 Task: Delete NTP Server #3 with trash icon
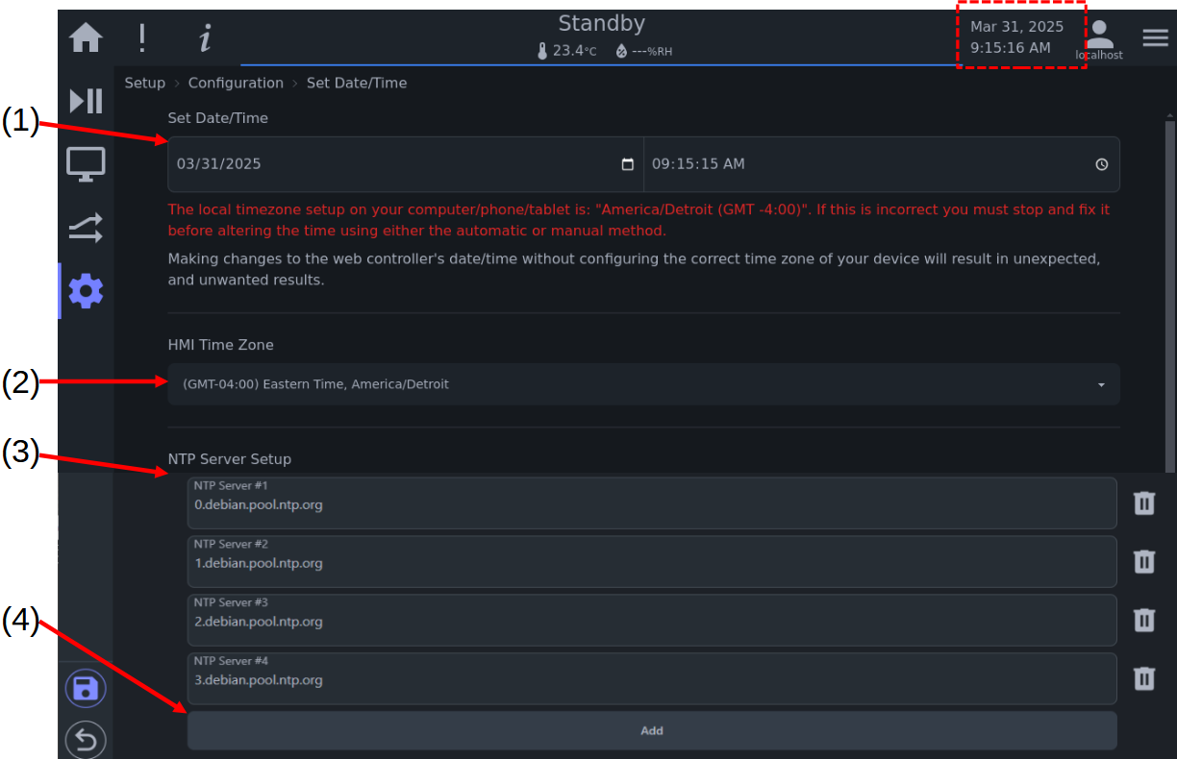[1144, 620]
